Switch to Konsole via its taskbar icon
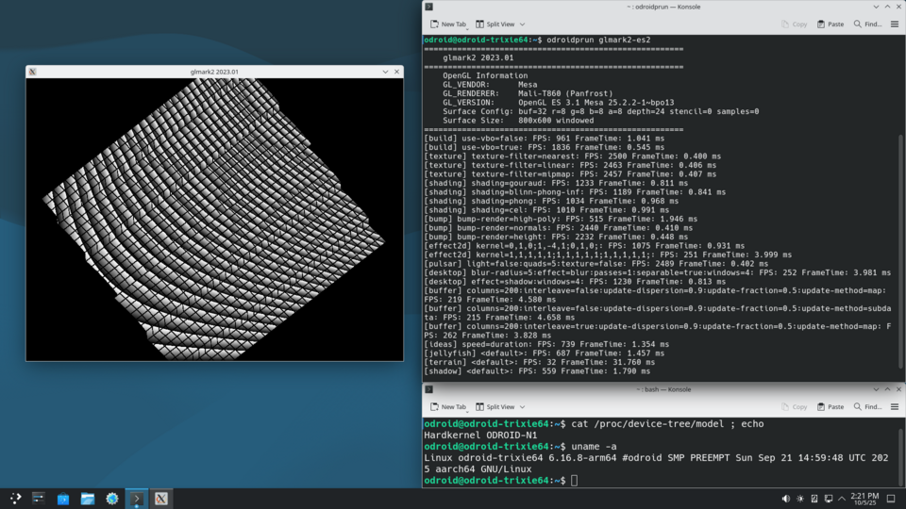The width and height of the screenshot is (906, 509). click(x=137, y=499)
